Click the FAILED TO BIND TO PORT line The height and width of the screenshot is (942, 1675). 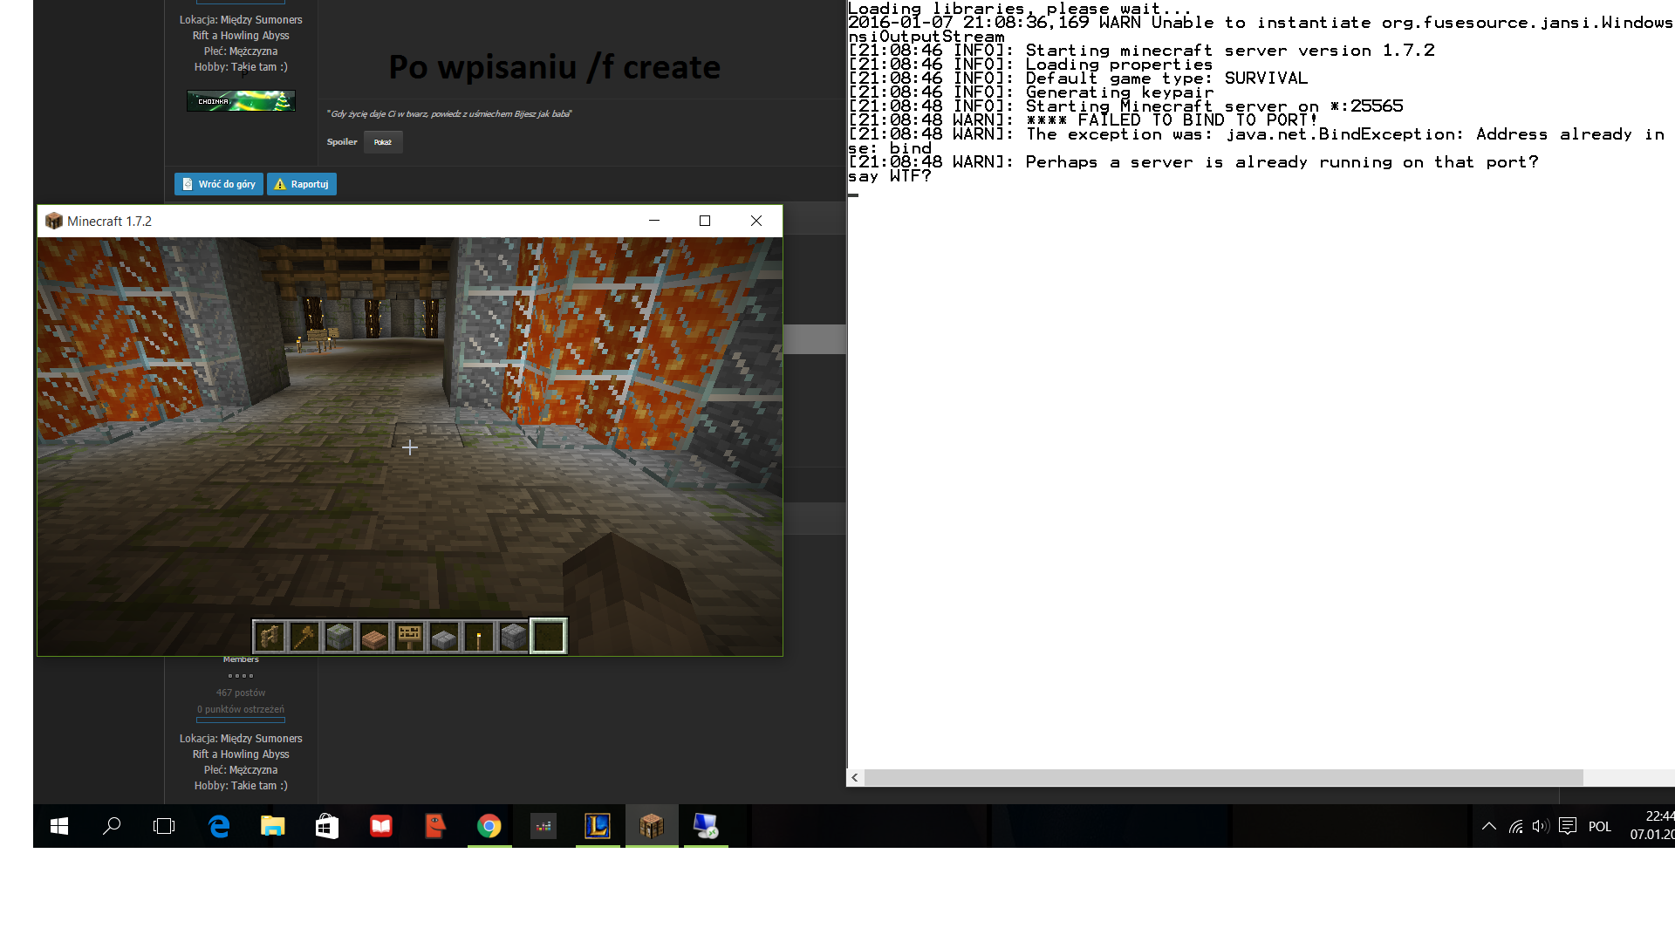1082,120
